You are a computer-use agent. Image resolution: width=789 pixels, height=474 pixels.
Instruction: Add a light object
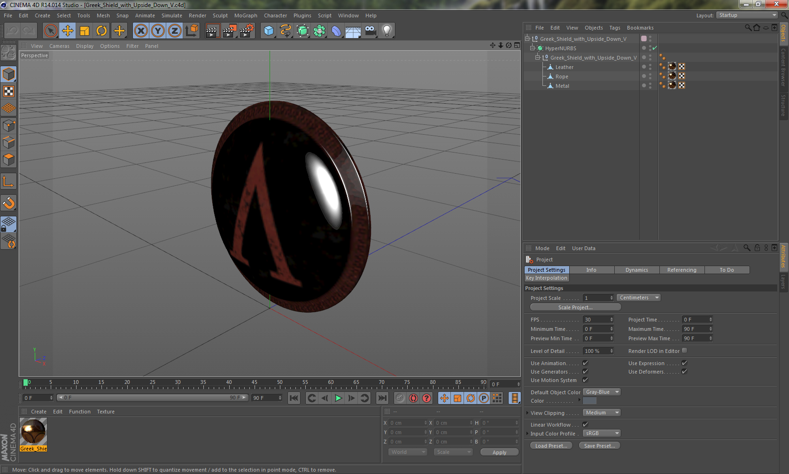387,31
